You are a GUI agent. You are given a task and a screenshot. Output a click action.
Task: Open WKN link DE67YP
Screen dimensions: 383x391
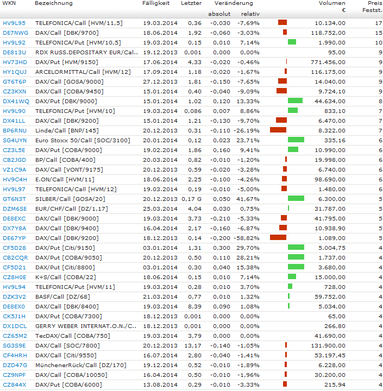click(14, 238)
